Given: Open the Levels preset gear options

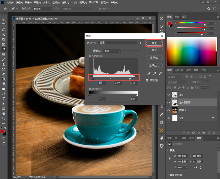Looking at the screenshot, I should [141, 43].
